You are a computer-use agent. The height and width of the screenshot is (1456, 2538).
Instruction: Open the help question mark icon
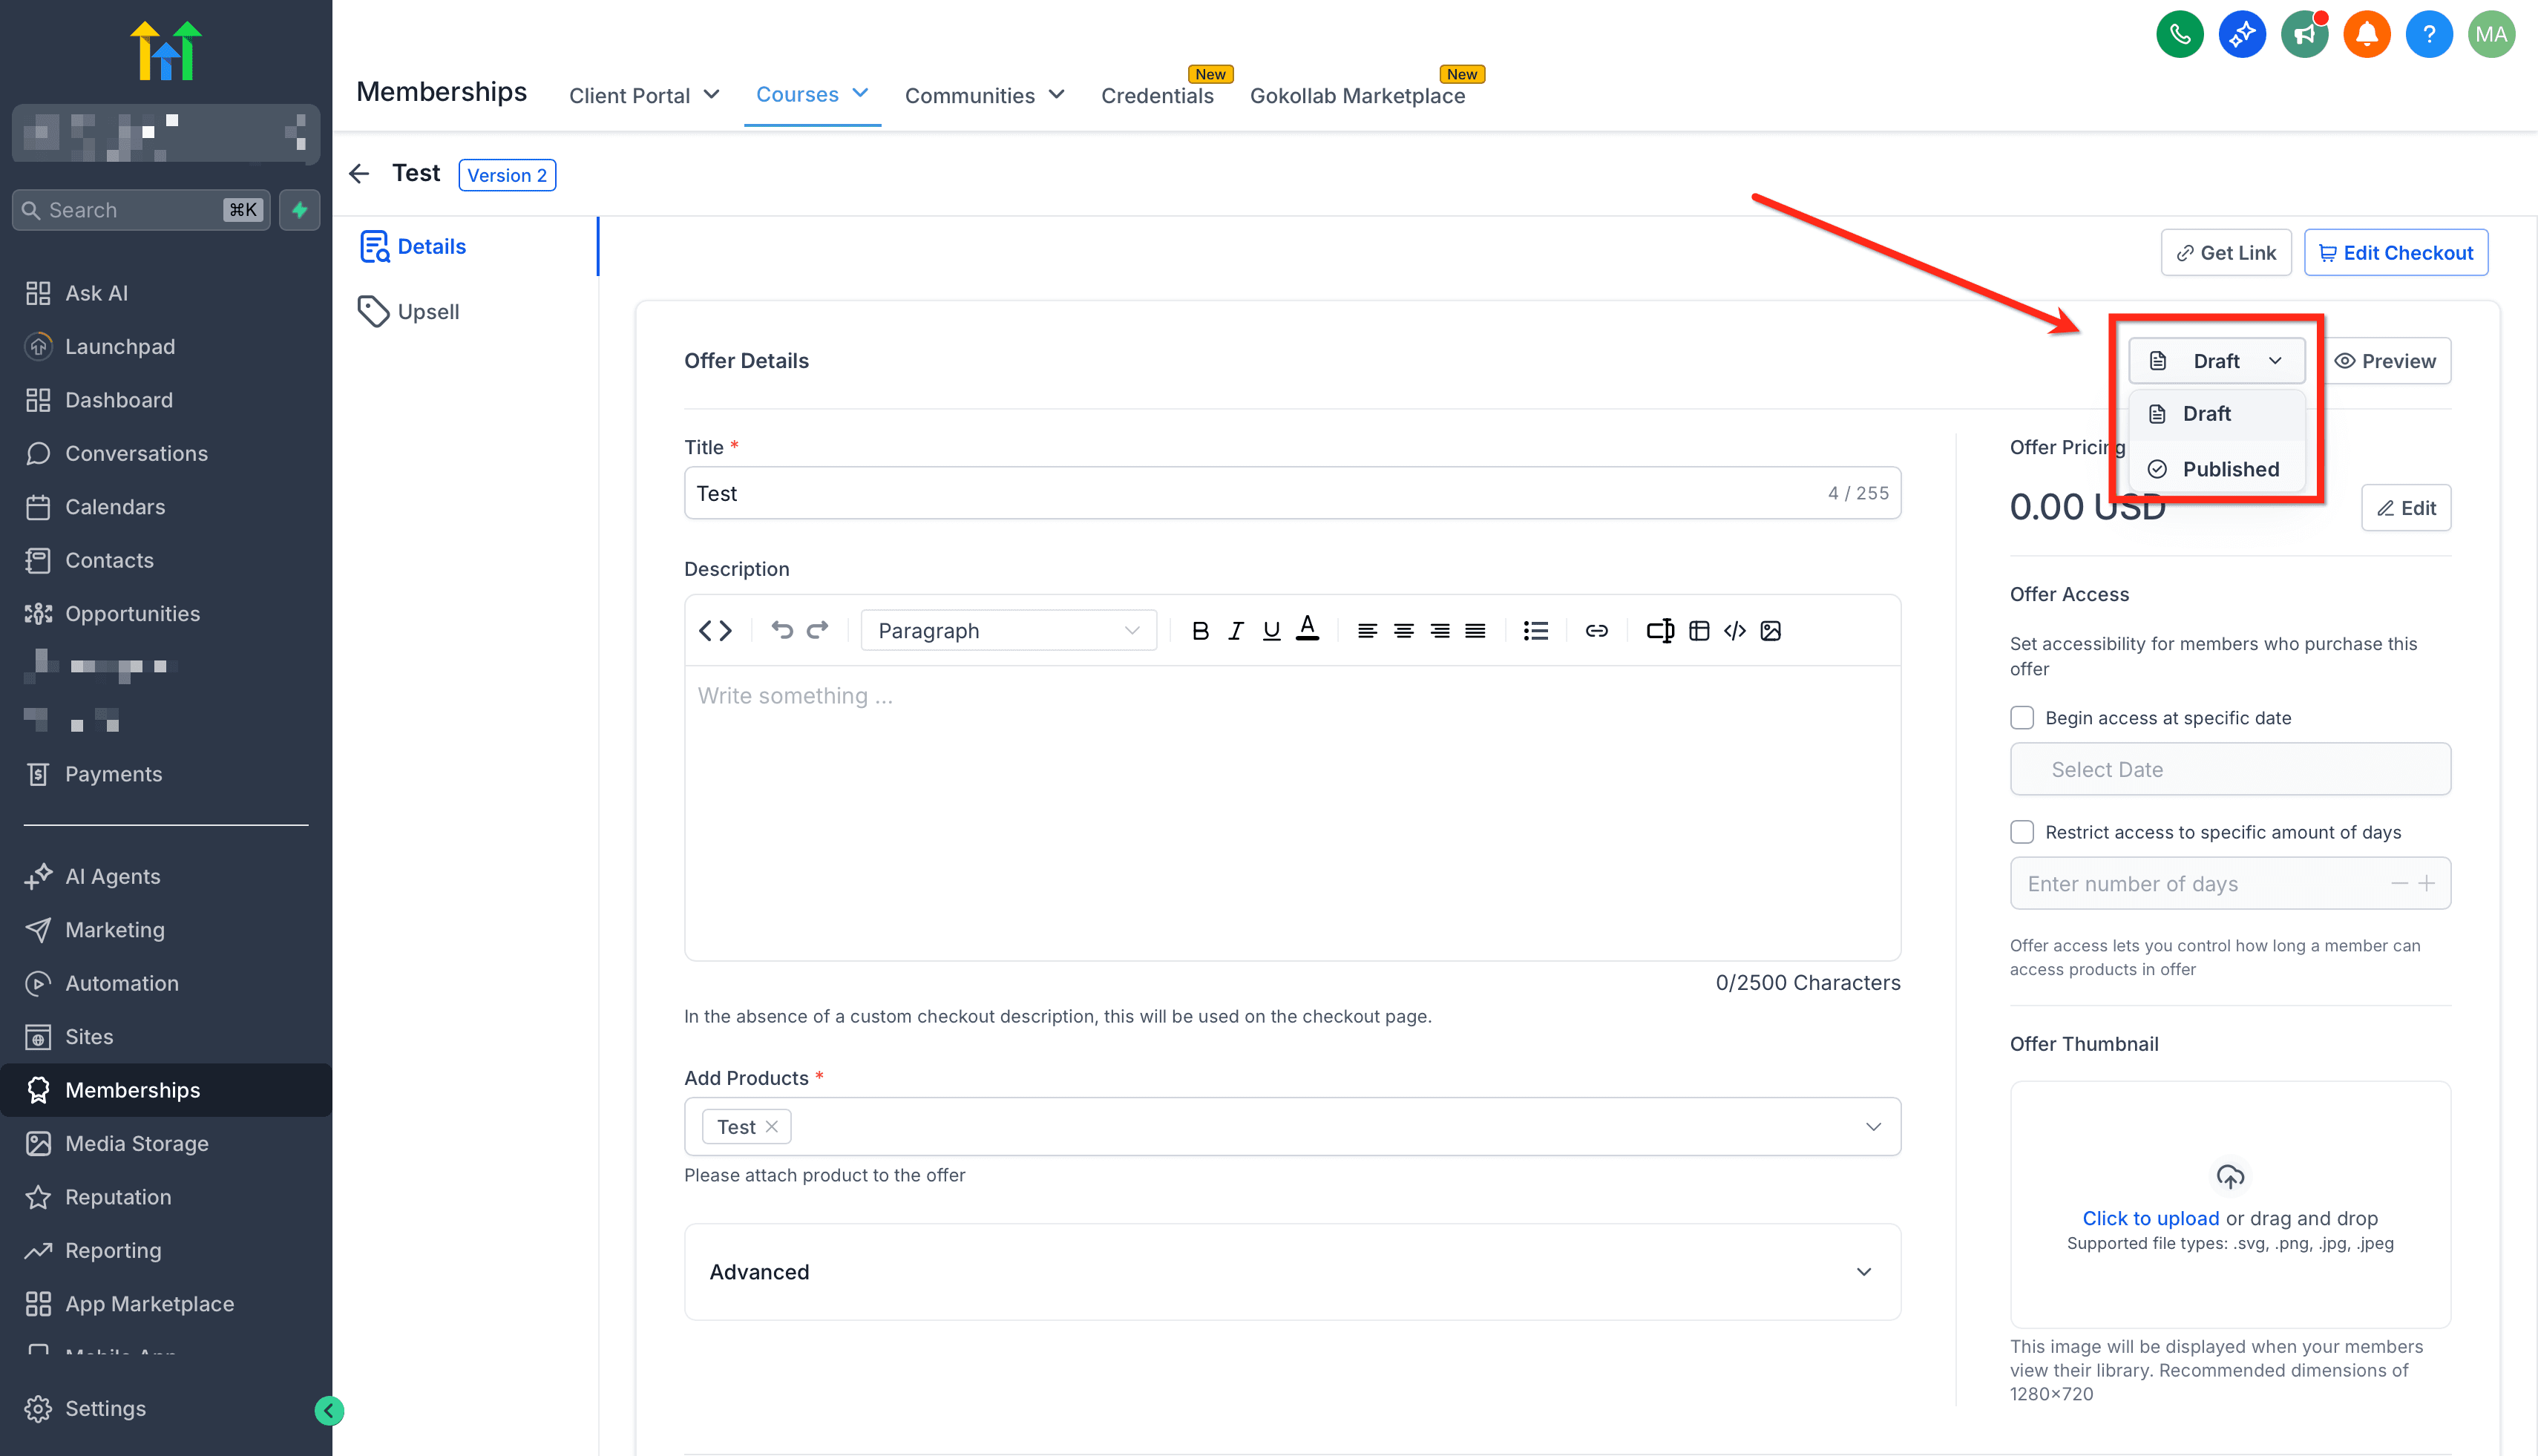2429,35
